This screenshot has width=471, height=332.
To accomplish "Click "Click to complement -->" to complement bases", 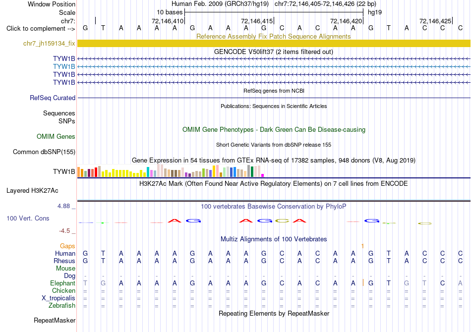I will (41, 29).
